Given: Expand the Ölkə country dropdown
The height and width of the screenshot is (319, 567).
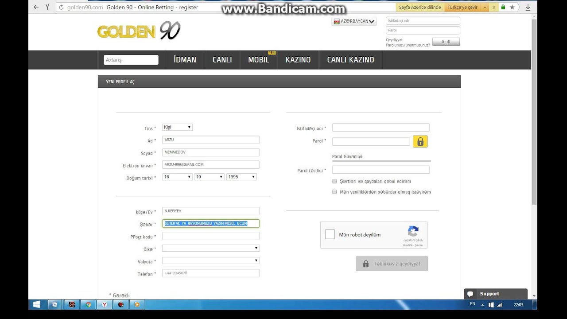Looking at the screenshot, I should [211, 248].
